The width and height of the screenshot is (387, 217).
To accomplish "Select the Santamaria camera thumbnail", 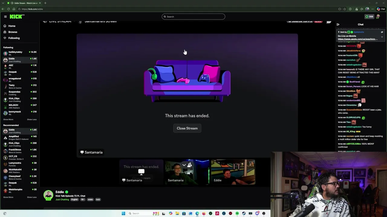I will [x=187, y=172].
